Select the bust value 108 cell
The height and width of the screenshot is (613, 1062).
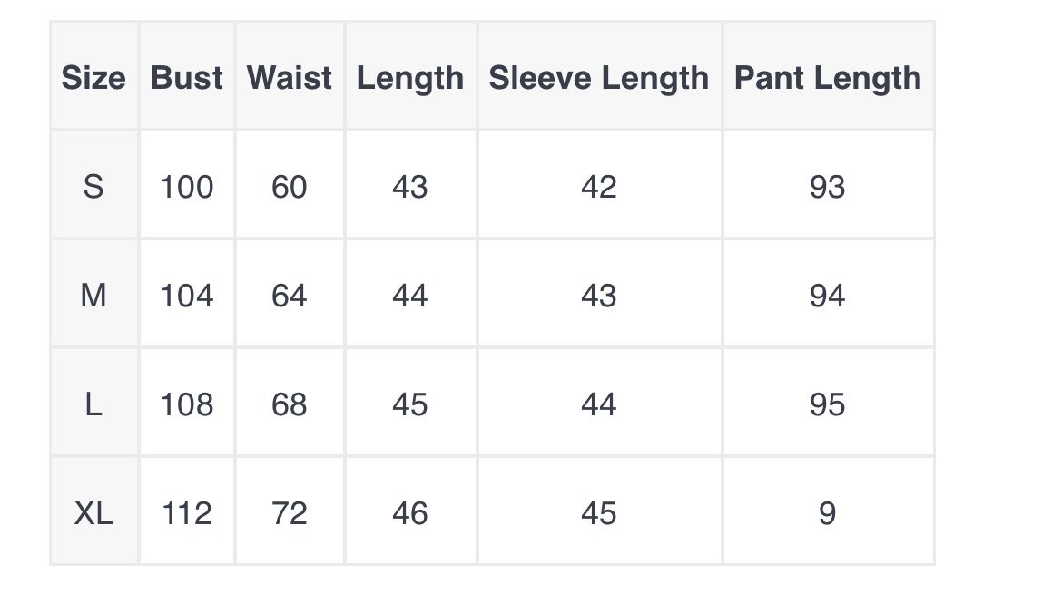click(187, 404)
